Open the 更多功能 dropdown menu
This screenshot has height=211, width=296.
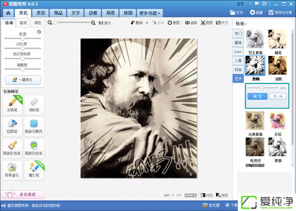150,13
